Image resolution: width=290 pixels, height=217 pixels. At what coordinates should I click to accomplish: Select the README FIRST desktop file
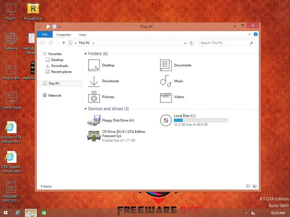(11, 192)
